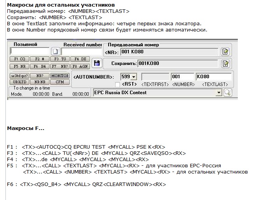
Task: Click the Позывной callsign input field
Action: pyautogui.click(x=30, y=51)
